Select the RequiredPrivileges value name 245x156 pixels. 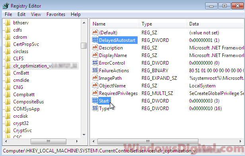tap(118, 93)
